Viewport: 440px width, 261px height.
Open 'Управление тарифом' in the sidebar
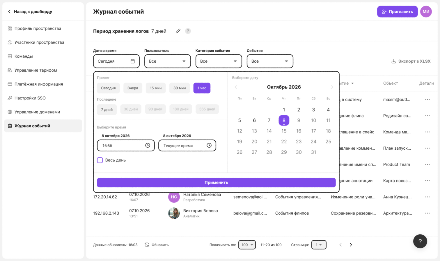pos(43,70)
